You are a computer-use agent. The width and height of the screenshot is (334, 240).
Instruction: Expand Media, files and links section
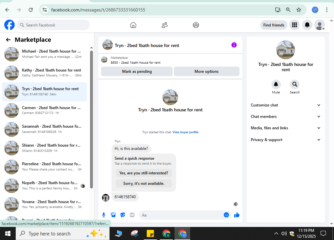[x=285, y=128]
